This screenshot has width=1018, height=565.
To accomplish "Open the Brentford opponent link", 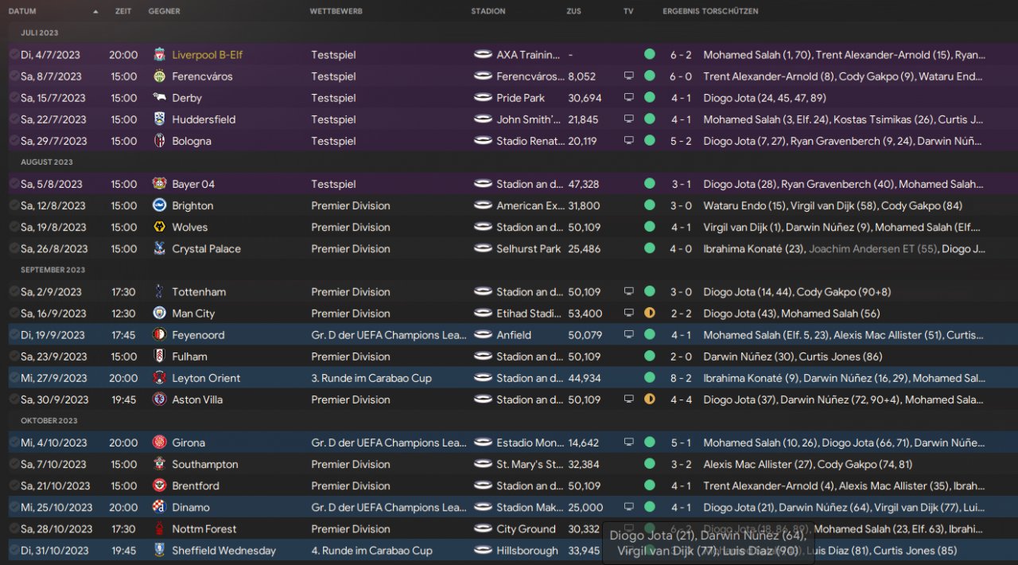I will point(196,485).
